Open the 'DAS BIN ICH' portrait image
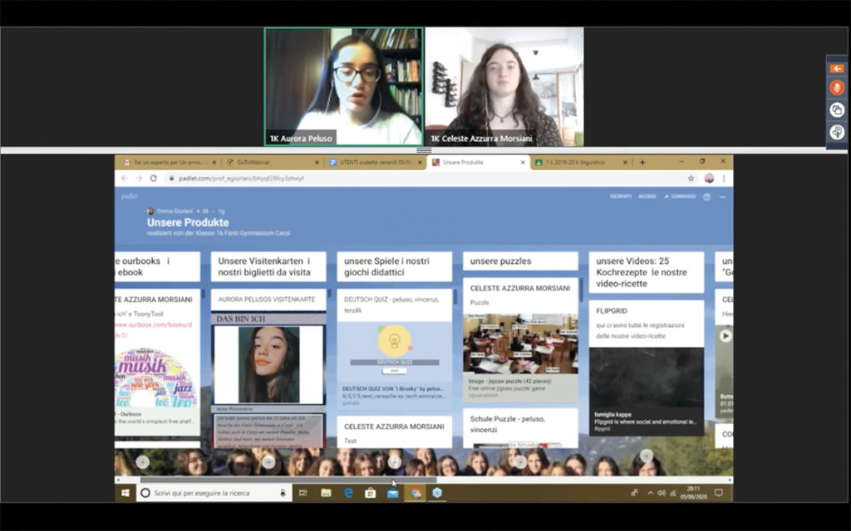This screenshot has height=531, width=851. [268, 364]
